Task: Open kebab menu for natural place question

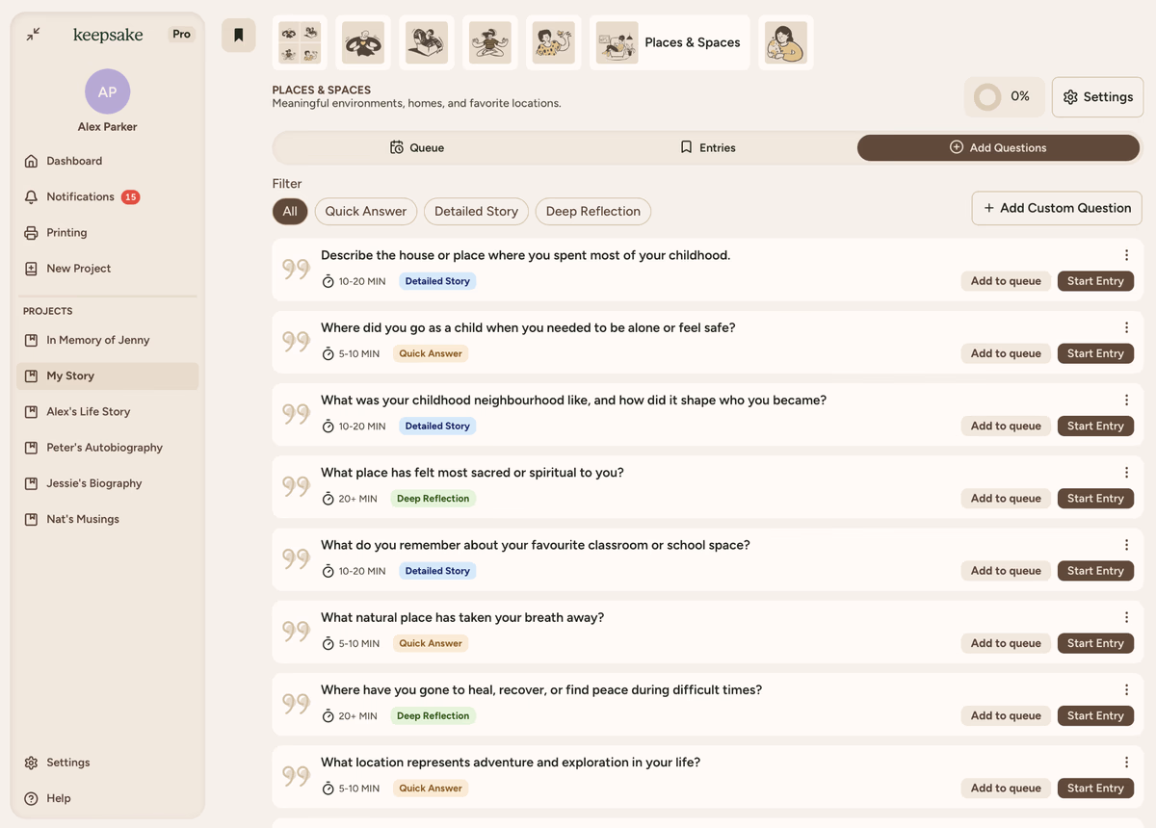Action: 1126,617
